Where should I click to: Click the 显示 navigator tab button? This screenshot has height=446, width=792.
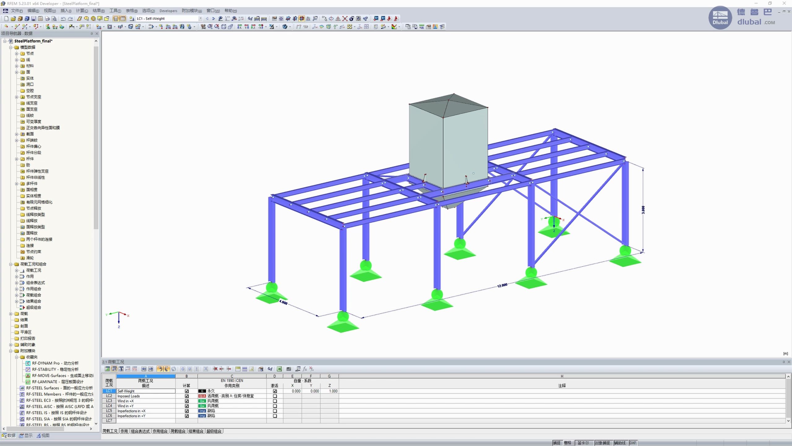pyautogui.click(x=26, y=435)
